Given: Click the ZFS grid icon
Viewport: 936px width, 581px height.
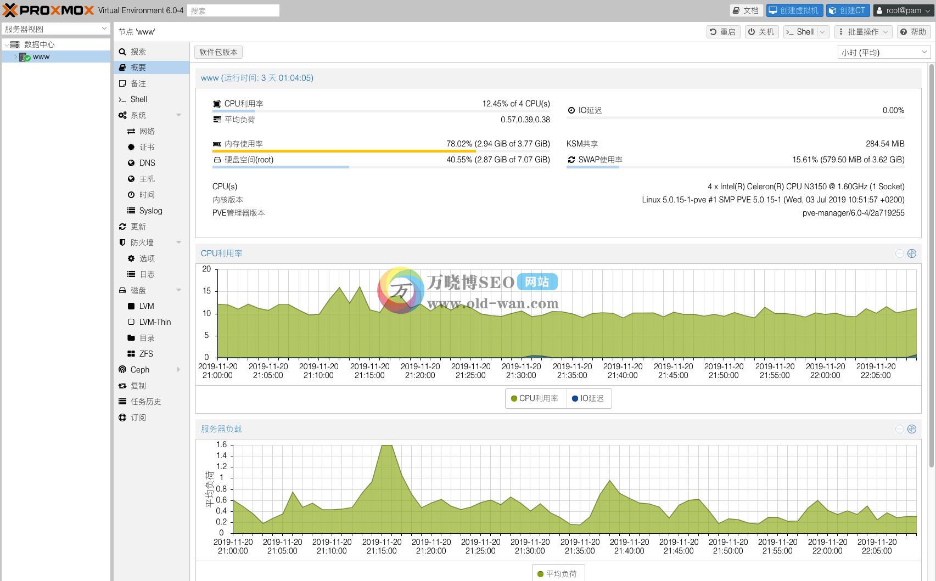Looking at the screenshot, I should click(131, 354).
